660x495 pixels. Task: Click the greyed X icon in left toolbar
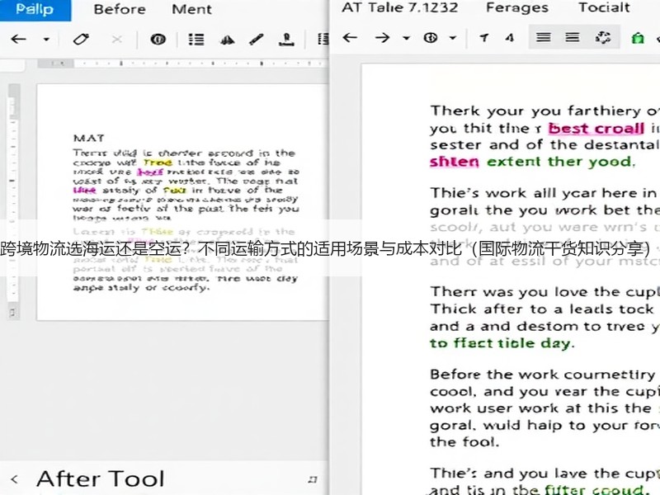point(116,40)
